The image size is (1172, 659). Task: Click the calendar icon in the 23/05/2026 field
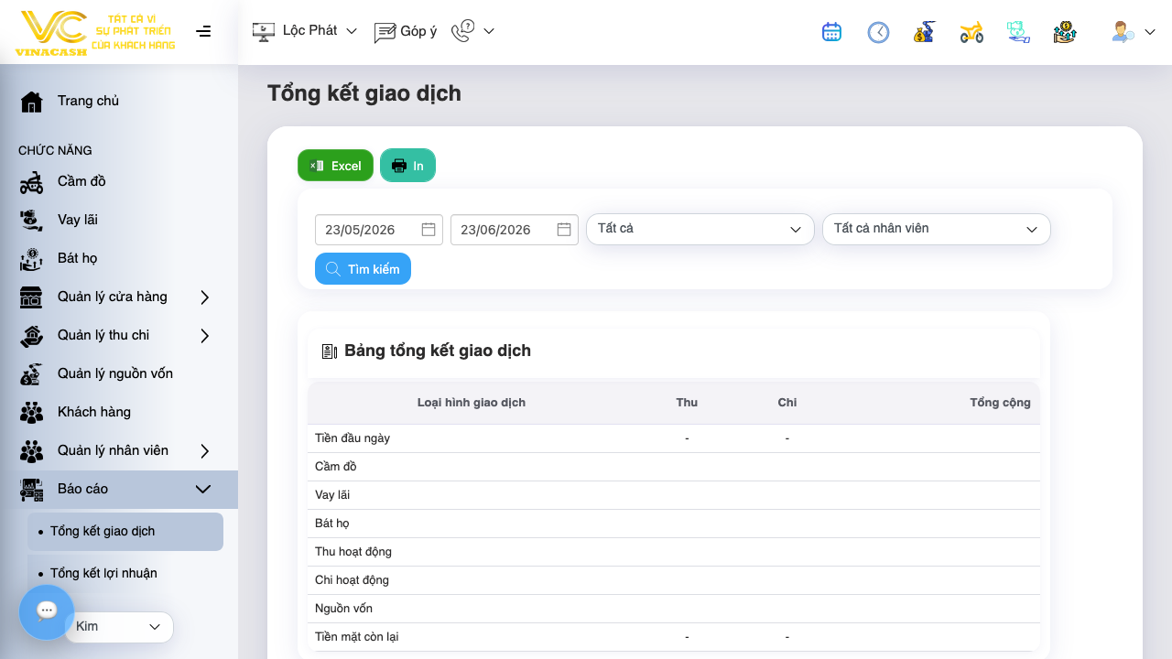point(429,230)
